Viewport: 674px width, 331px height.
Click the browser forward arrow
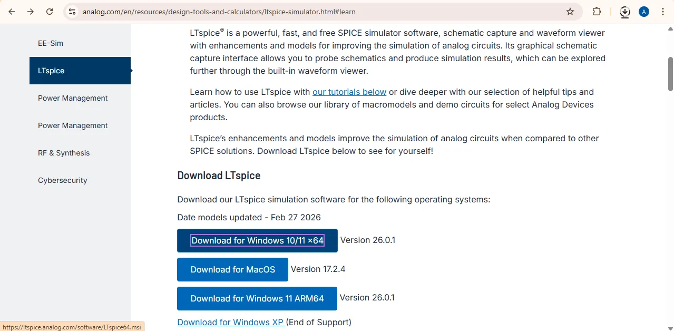point(31,12)
